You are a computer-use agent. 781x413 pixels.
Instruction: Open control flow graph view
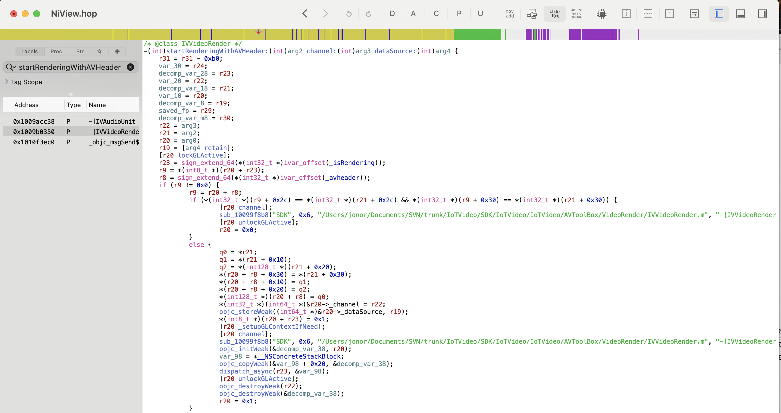point(532,14)
